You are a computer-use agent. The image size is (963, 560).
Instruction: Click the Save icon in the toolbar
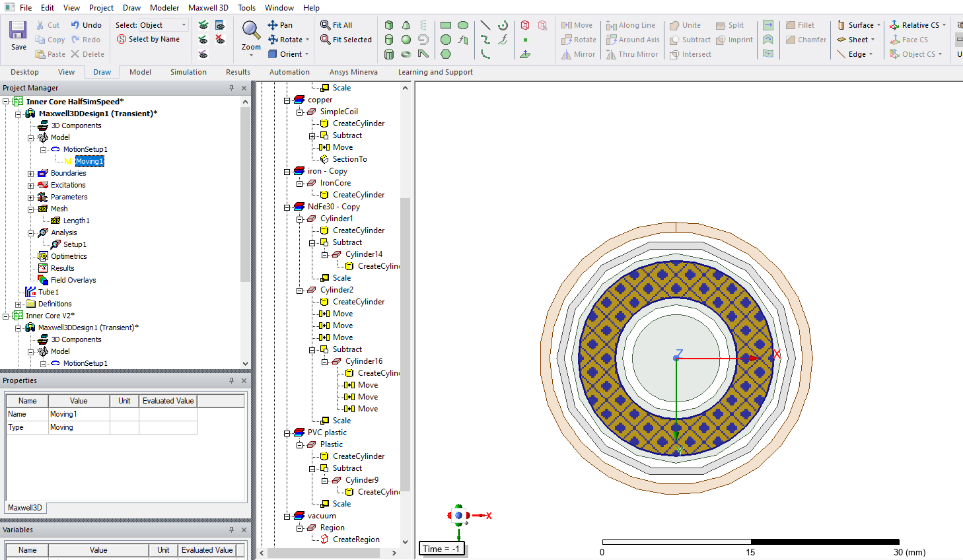(x=18, y=34)
